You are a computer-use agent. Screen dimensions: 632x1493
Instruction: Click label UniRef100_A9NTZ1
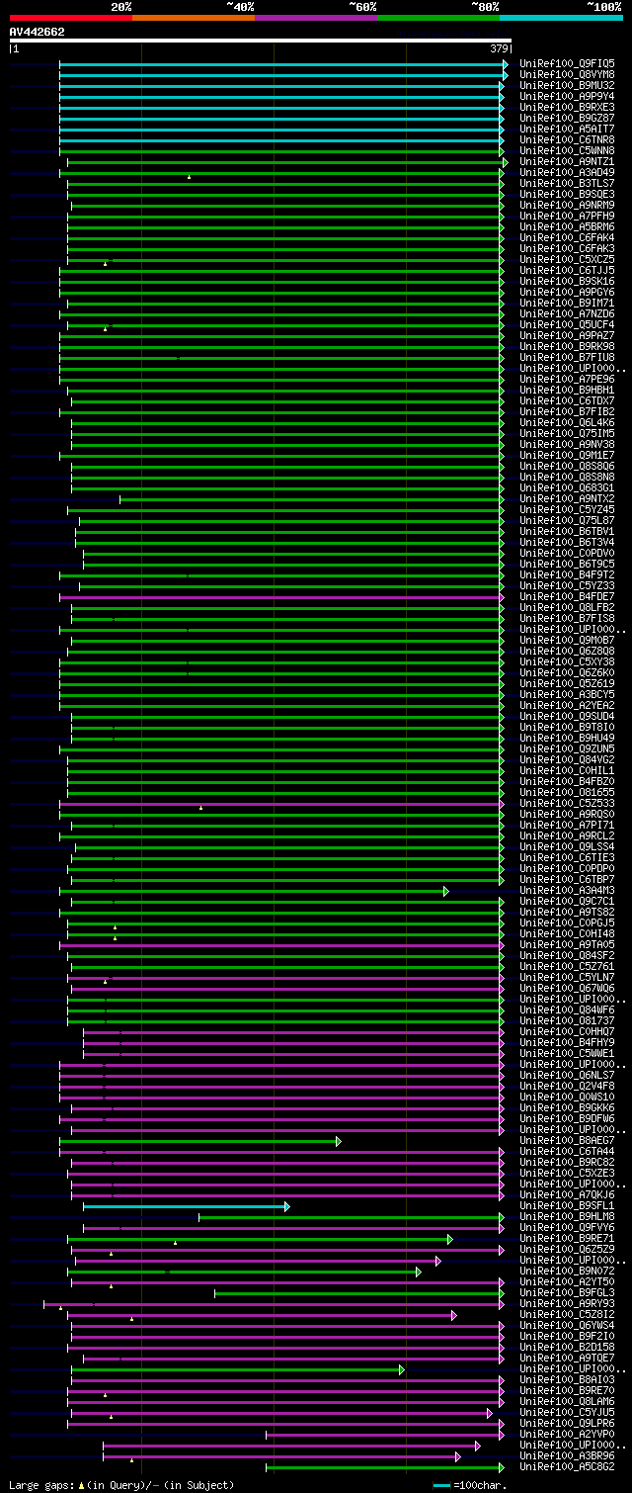click(567, 161)
